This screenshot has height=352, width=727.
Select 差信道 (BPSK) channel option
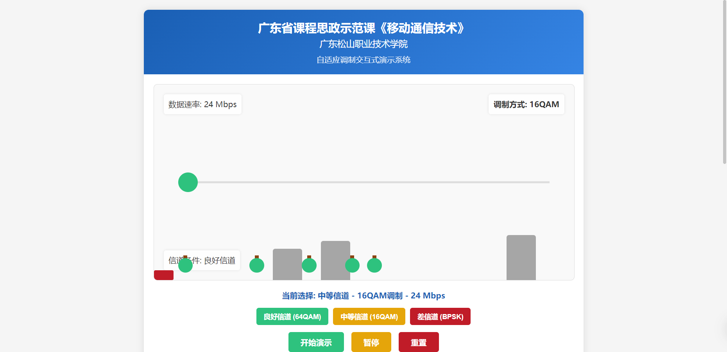point(440,316)
